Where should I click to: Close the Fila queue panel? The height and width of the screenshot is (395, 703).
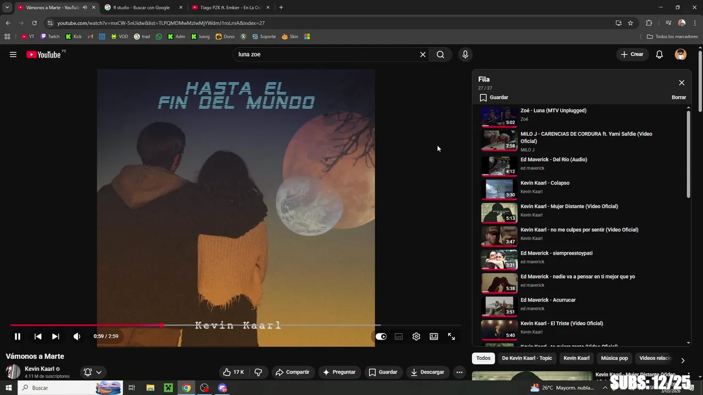[x=682, y=83]
